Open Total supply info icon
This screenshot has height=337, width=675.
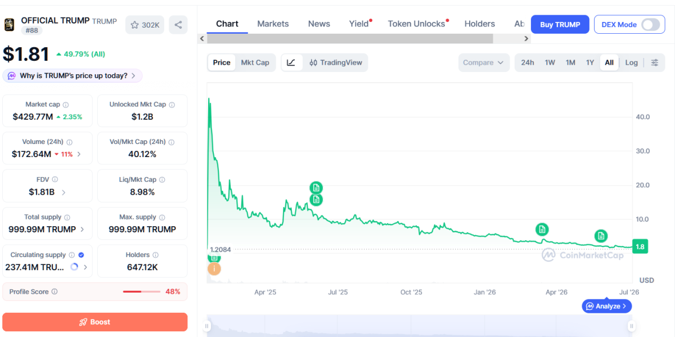coord(67,217)
